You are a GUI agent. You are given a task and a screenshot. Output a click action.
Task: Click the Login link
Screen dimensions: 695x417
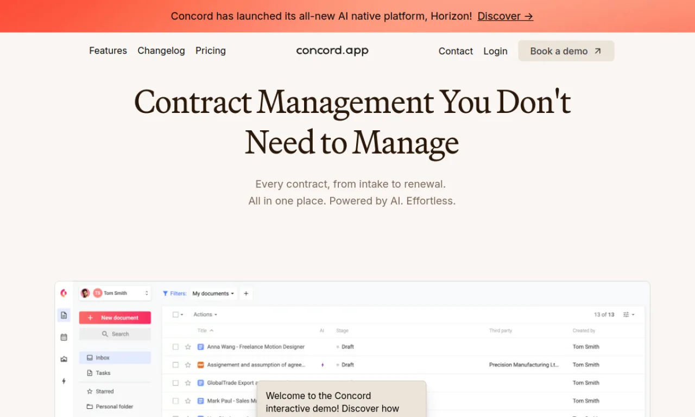click(x=495, y=51)
